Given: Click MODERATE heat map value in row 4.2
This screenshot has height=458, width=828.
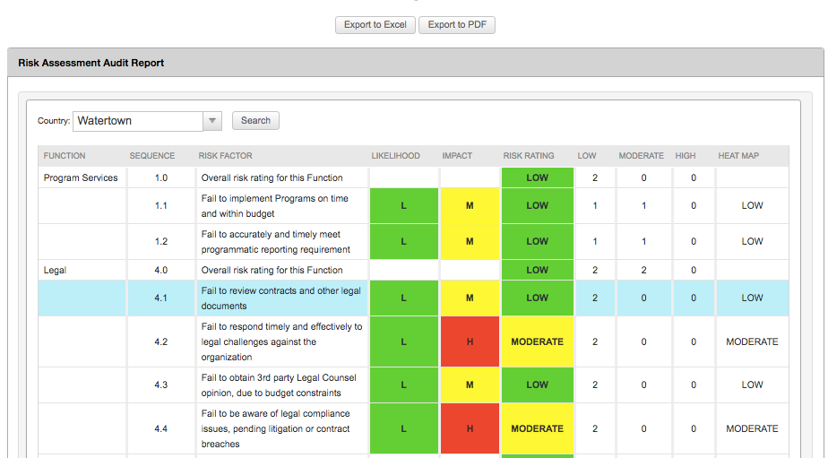Looking at the screenshot, I should (x=752, y=341).
